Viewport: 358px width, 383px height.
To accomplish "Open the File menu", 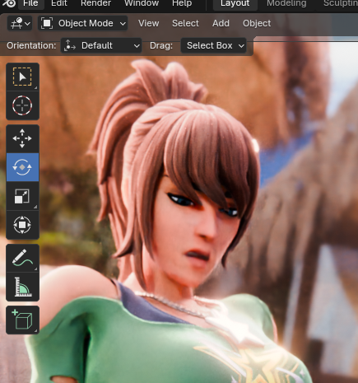I will point(30,3).
